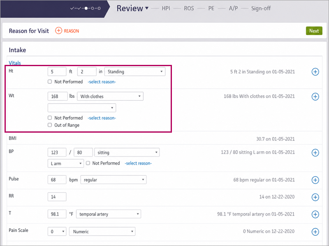329x246 pixels.
Task: Check Not Performed for Height
Action: [50, 82]
